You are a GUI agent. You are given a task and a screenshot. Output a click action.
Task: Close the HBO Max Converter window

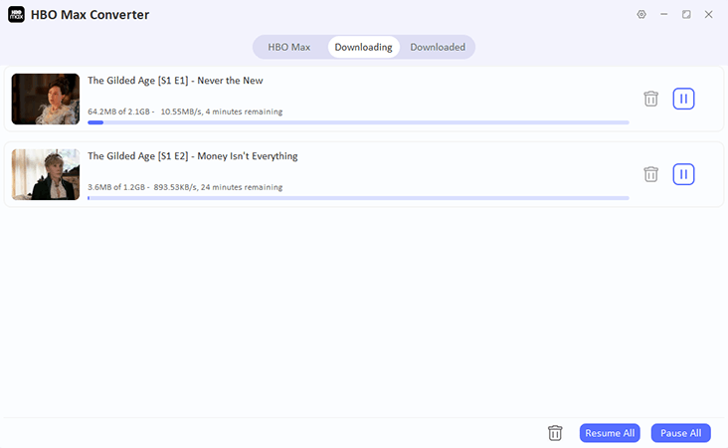pos(708,14)
